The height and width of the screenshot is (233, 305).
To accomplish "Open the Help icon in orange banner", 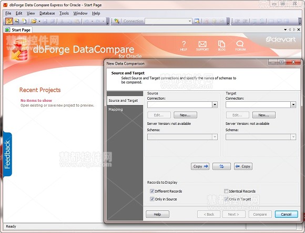I will (184, 46).
